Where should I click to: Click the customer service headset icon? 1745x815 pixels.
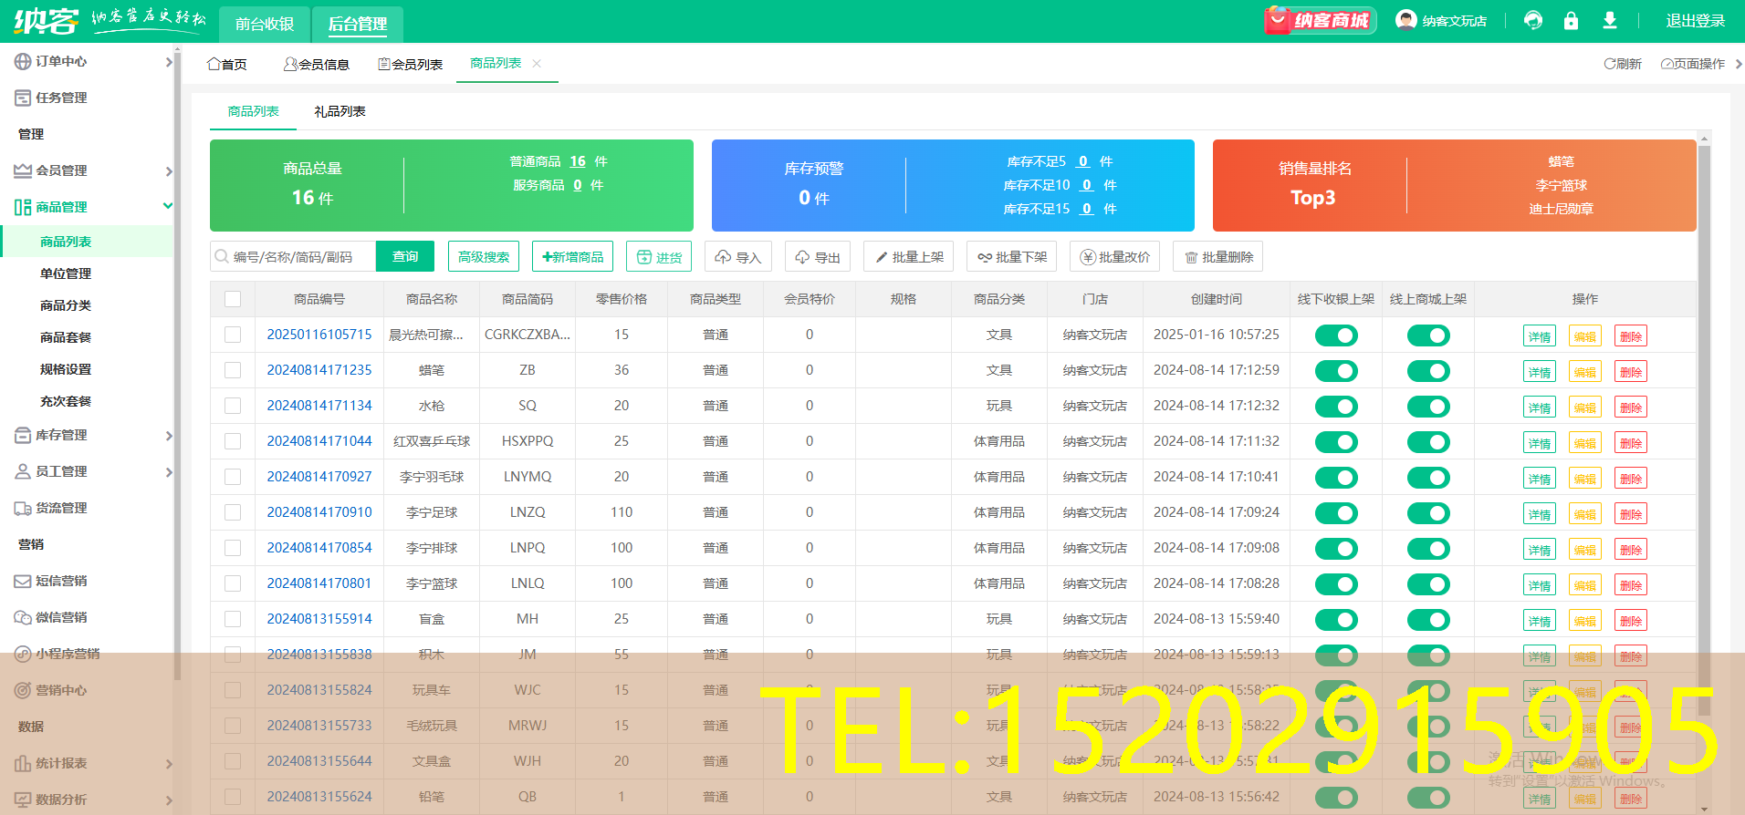1533,20
